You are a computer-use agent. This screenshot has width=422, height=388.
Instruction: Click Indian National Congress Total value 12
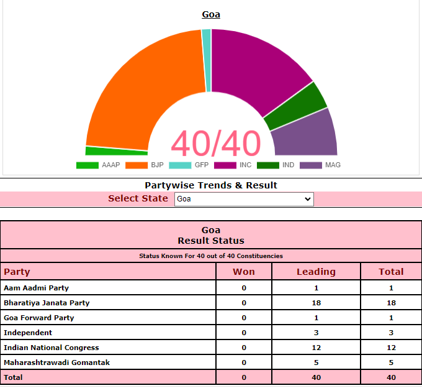(x=392, y=348)
